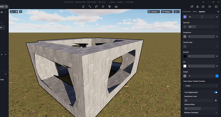Open the transform gizmo dropdown in viewport corner
Screen dimensions: 221x117
point(12,12)
